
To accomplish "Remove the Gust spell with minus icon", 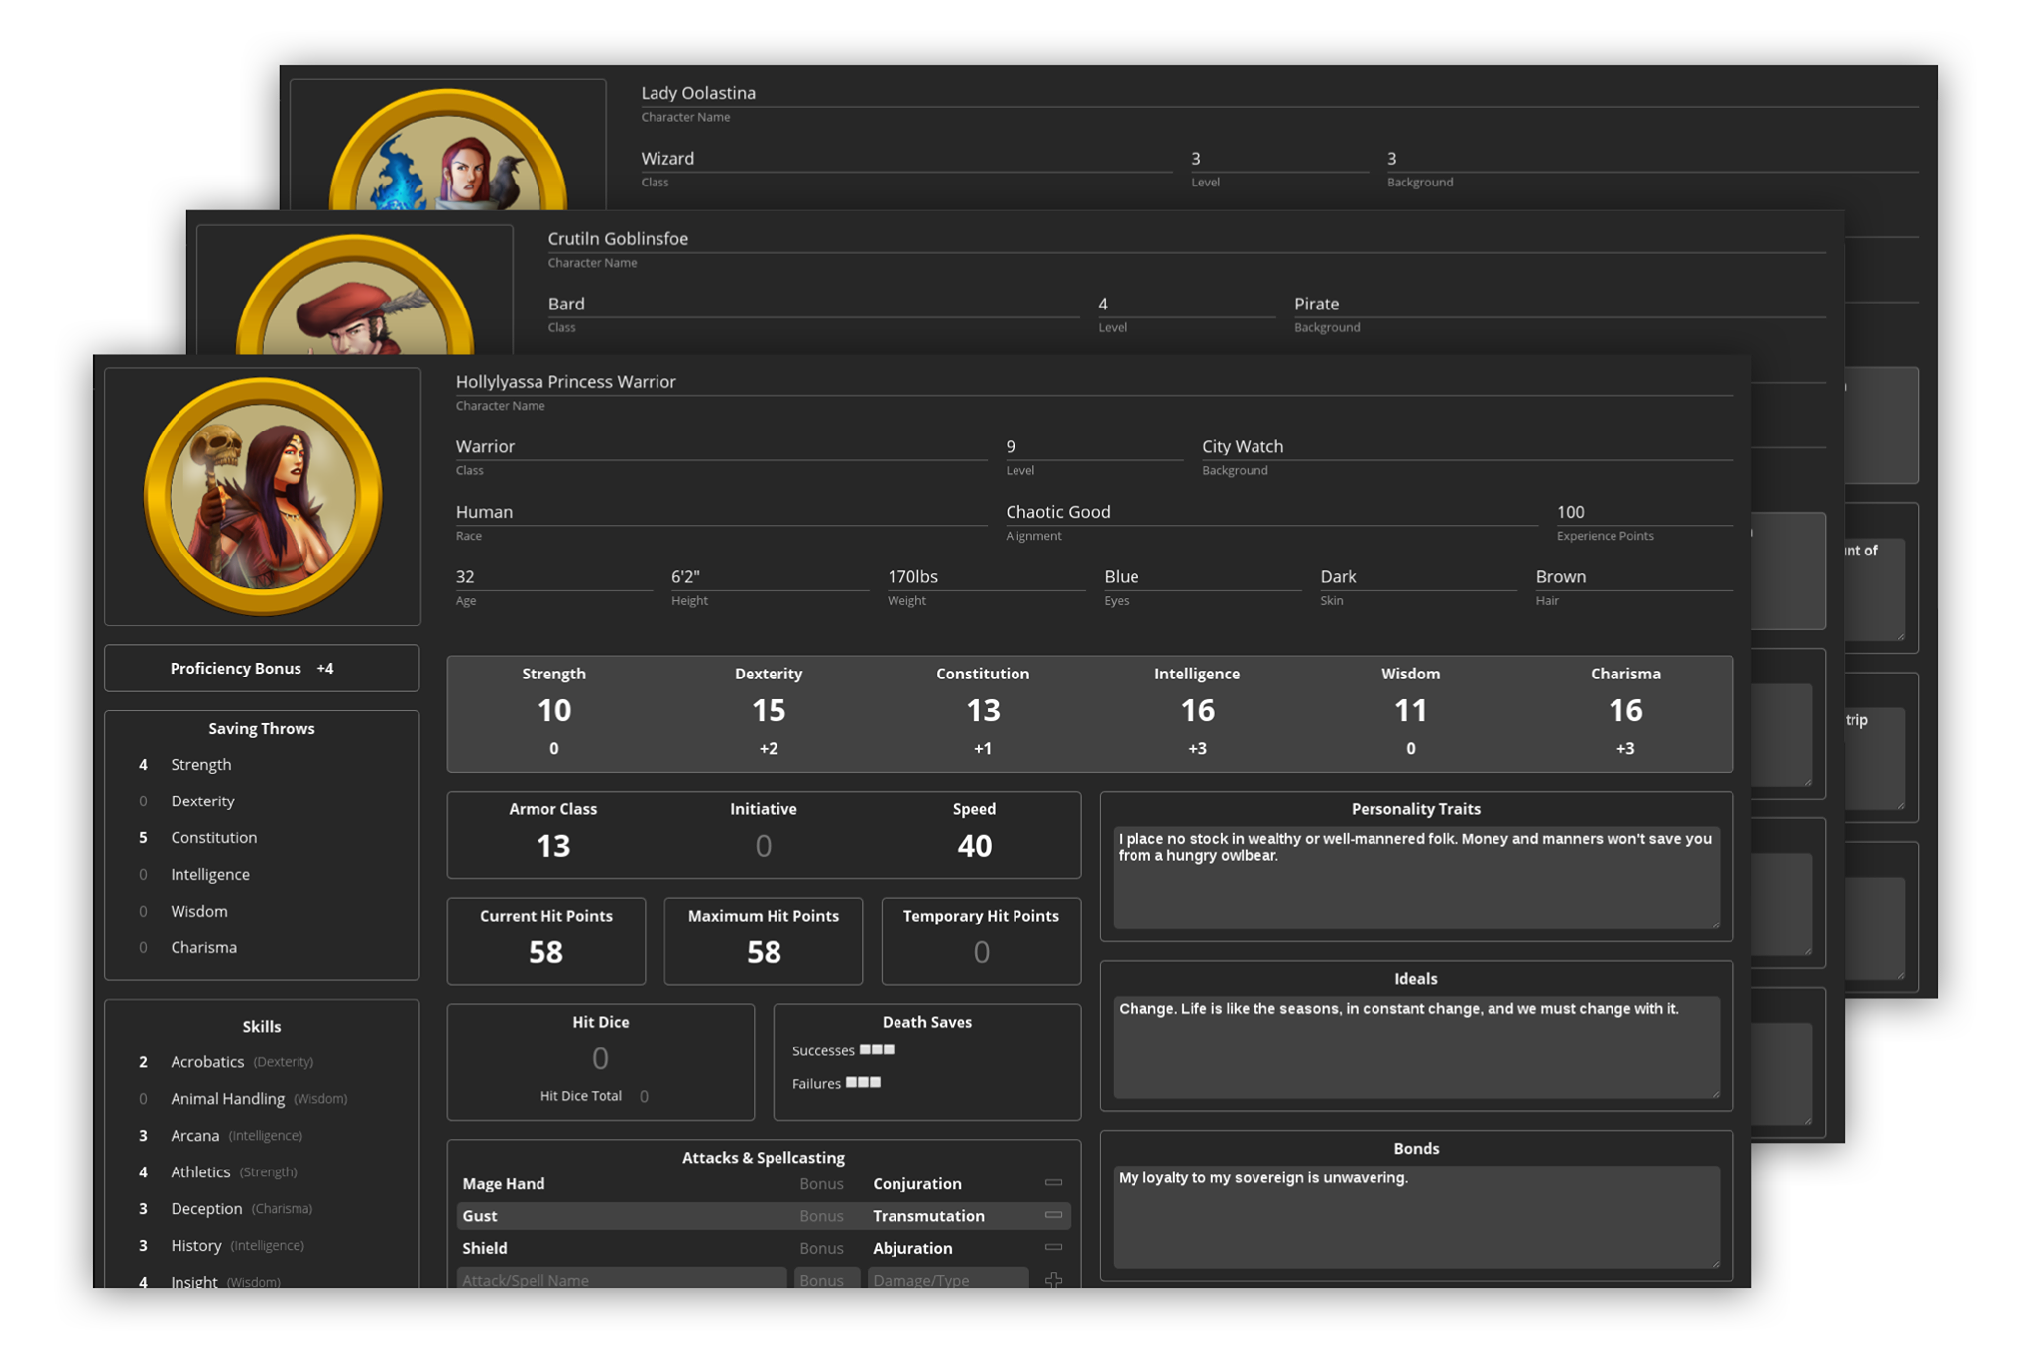I will (1053, 1215).
